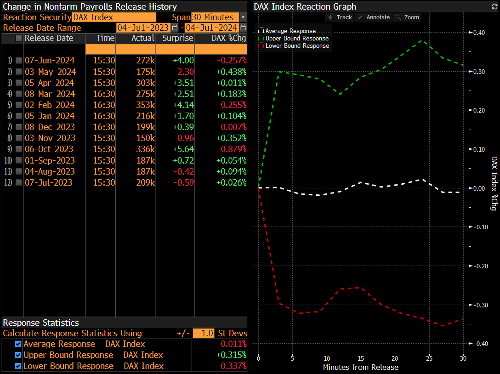Image resolution: width=500 pixels, height=374 pixels.
Task: Click the -0.879% DAX change value
Action: click(232, 149)
